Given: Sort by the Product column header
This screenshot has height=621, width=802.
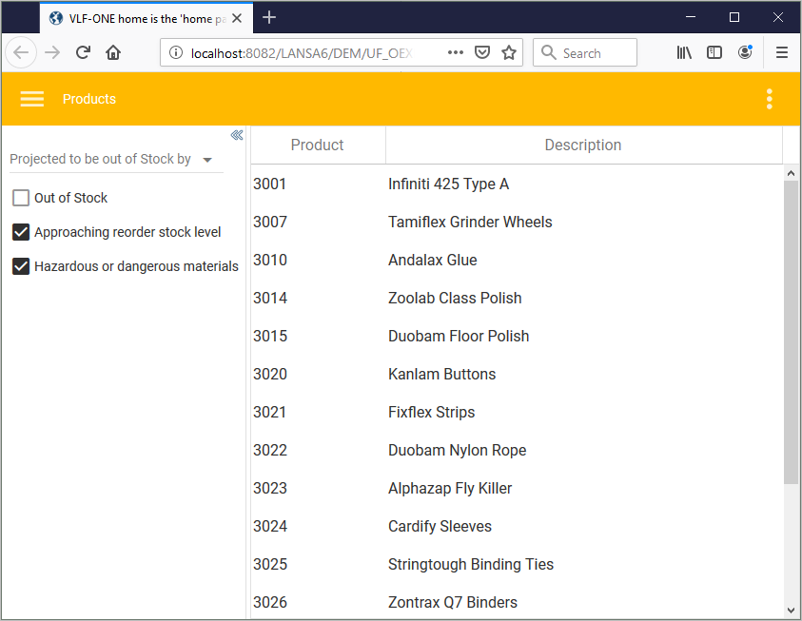Looking at the screenshot, I should [317, 146].
